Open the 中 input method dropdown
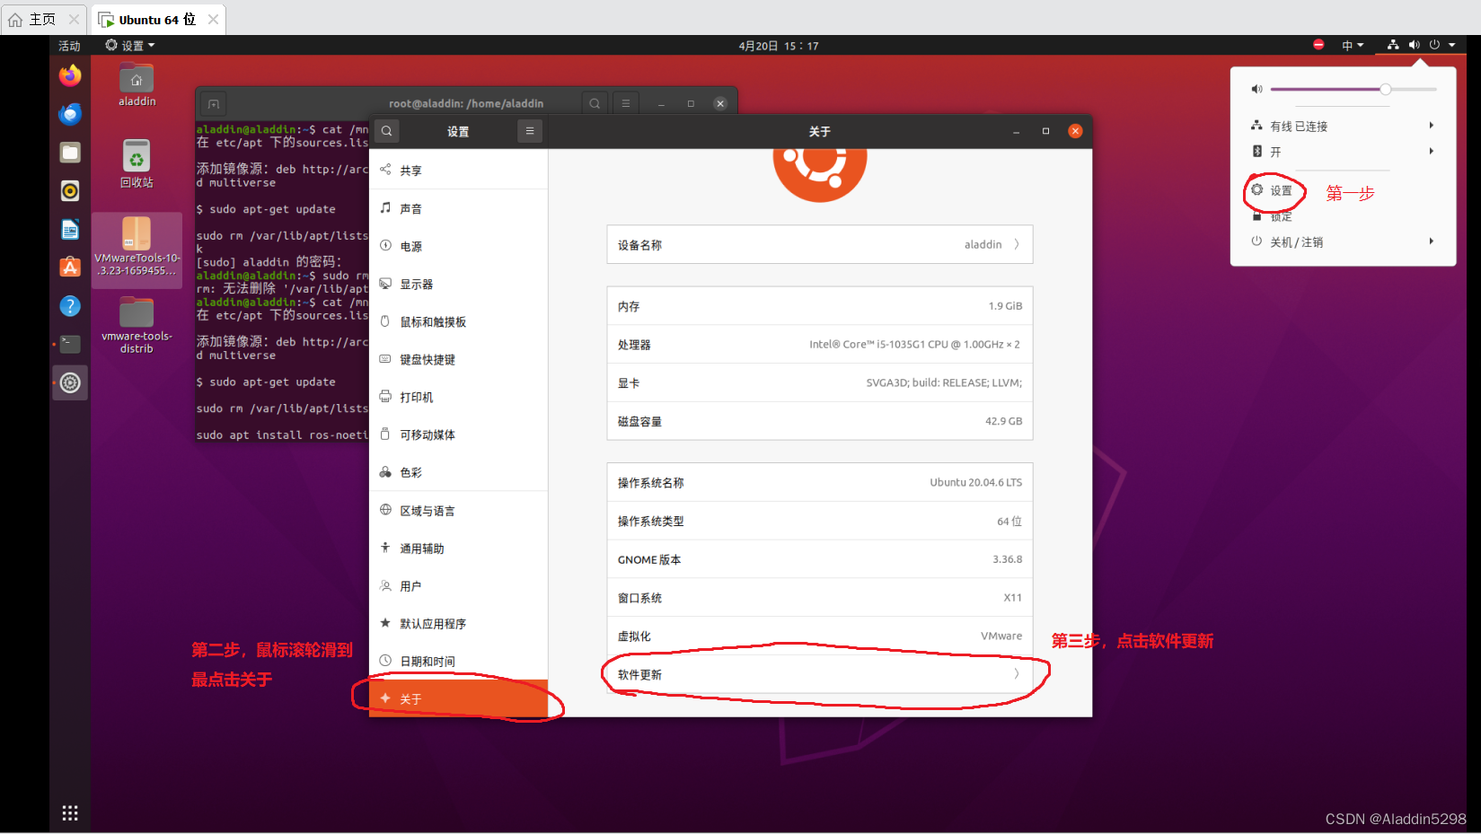Image resolution: width=1481 pixels, height=834 pixels. coord(1351,44)
